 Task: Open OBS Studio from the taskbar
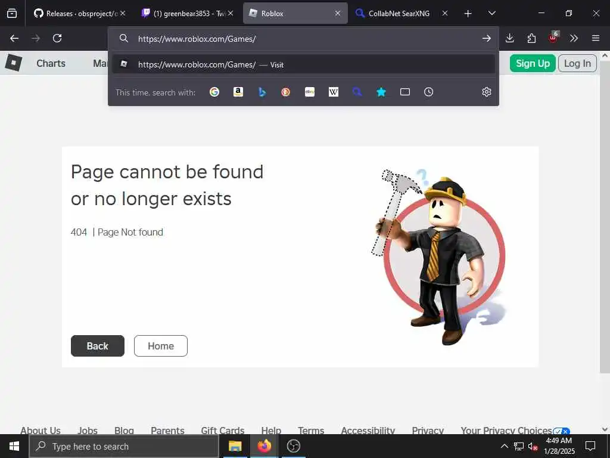(293, 446)
